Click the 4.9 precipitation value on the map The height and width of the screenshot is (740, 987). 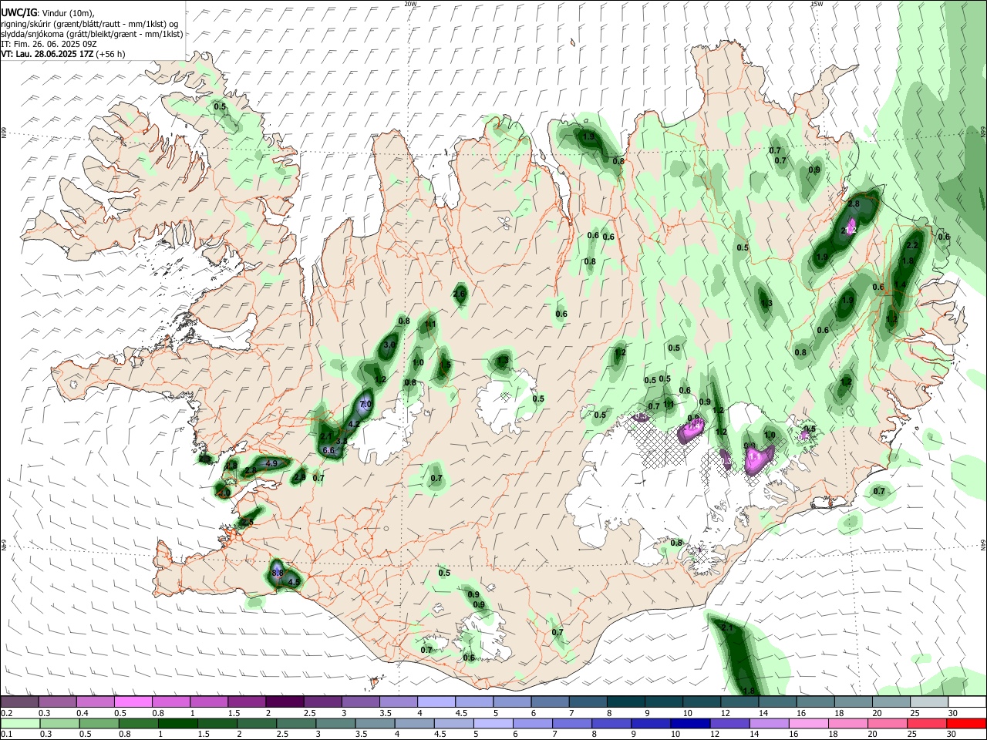click(x=271, y=463)
